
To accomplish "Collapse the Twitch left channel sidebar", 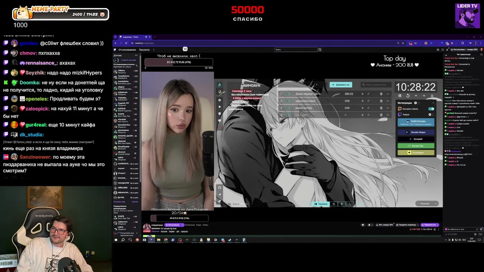I will pos(136,56).
